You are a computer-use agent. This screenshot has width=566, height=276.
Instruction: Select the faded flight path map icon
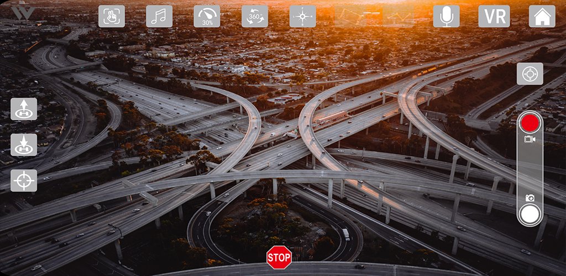point(350,17)
